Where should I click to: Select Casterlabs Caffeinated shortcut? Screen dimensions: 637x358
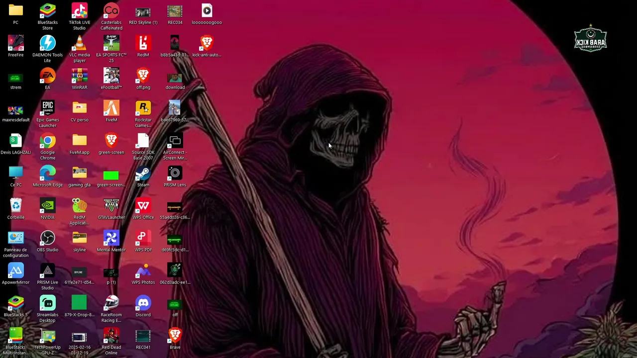point(111,11)
